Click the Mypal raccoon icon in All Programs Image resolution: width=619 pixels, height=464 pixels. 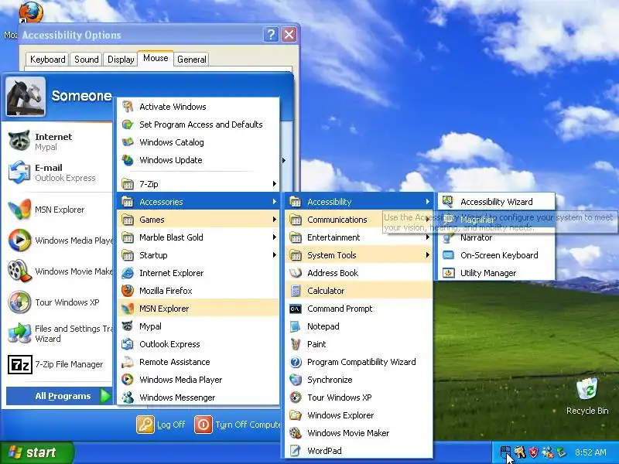point(128,326)
